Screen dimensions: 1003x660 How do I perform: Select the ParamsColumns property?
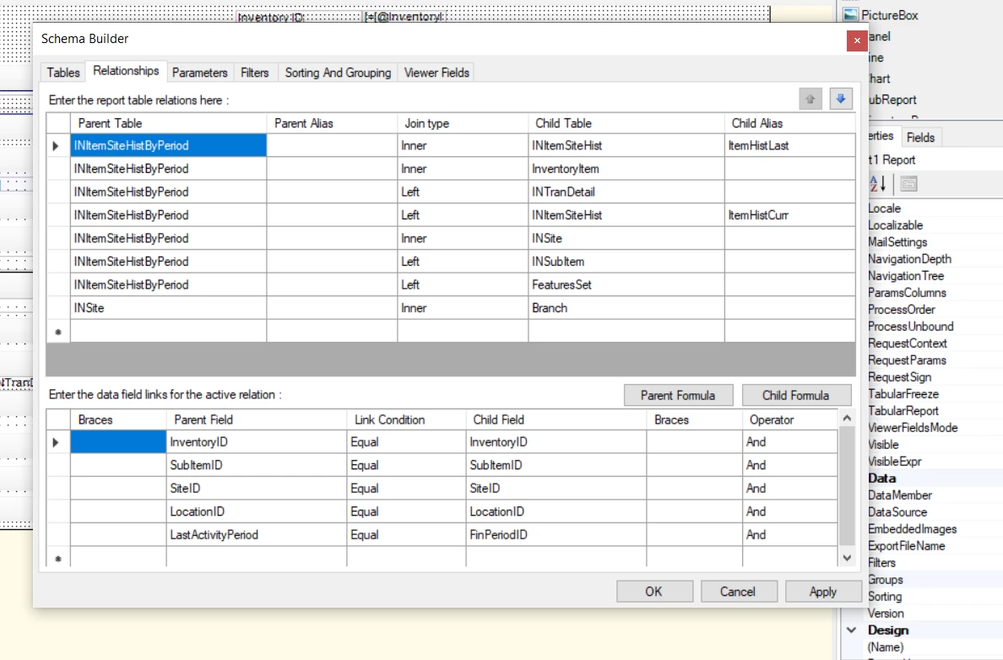pyautogui.click(x=907, y=293)
